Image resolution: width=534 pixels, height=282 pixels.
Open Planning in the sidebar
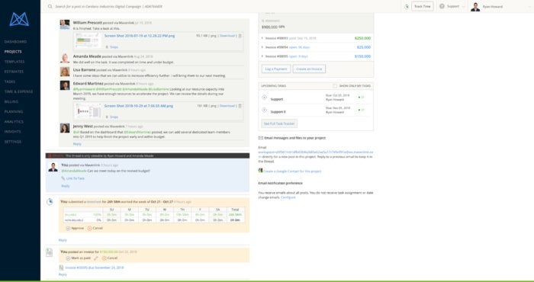[x=14, y=111]
